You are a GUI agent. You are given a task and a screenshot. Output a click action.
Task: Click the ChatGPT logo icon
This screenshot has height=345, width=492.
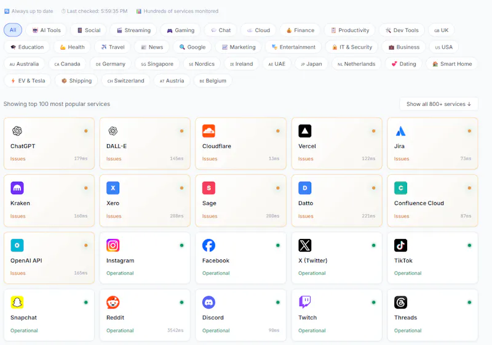pyautogui.click(x=17, y=131)
